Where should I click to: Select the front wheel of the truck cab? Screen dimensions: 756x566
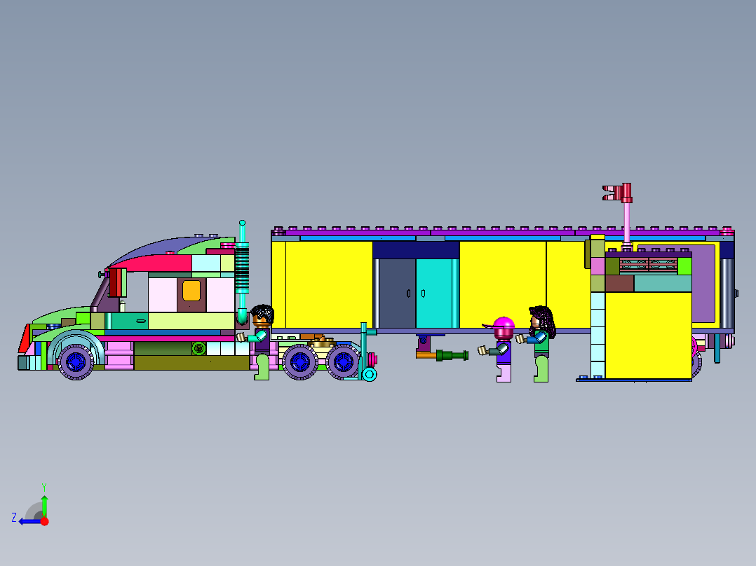coord(76,361)
